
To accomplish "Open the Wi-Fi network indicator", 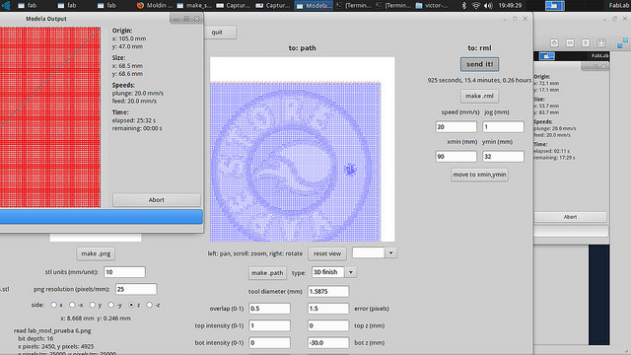I will (x=475, y=5).
